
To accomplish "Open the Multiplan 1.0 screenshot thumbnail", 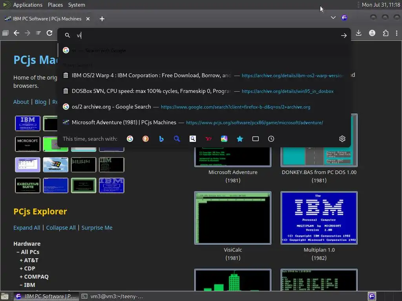I will 319,218.
